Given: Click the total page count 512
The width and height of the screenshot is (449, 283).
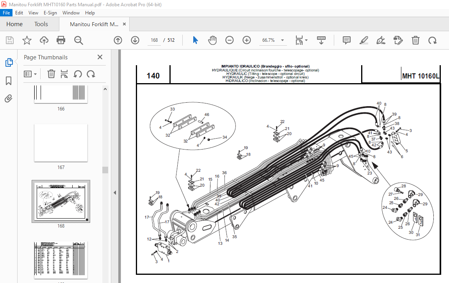Looking at the screenshot, I should click(171, 40).
